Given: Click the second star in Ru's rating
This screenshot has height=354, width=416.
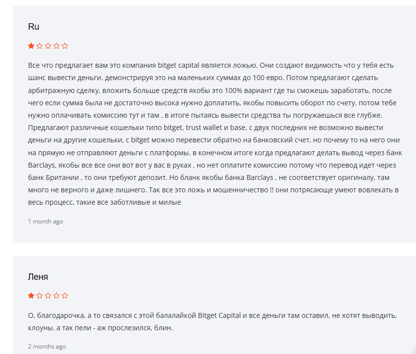Looking at the screenshot, I should point(40,46).
